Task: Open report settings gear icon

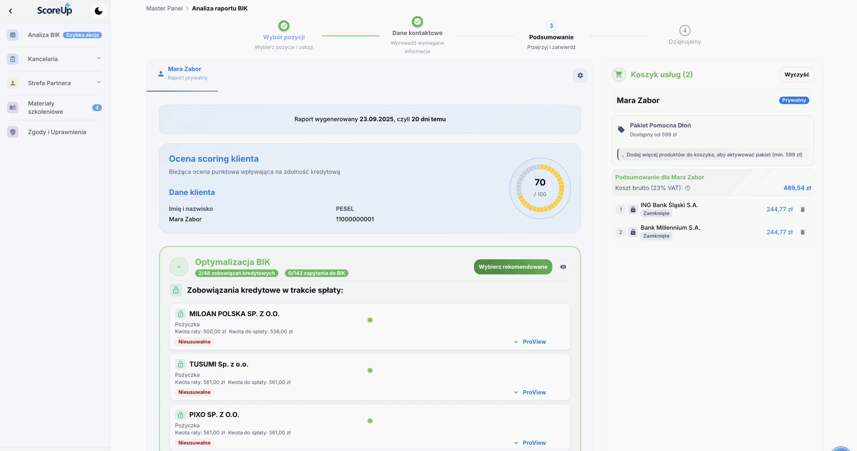Action: (580, 76)
